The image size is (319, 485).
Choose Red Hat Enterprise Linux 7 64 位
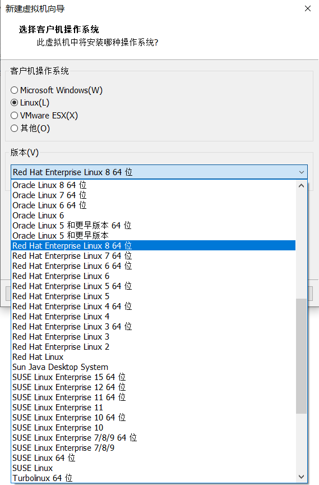point(153,256)
